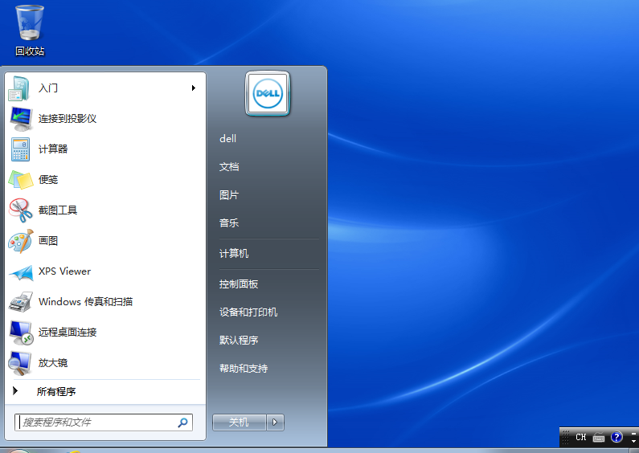639x453 pixels.
Task: Open 默认程序 default programs
Action: pyautogui.click(x=239, y=341)
